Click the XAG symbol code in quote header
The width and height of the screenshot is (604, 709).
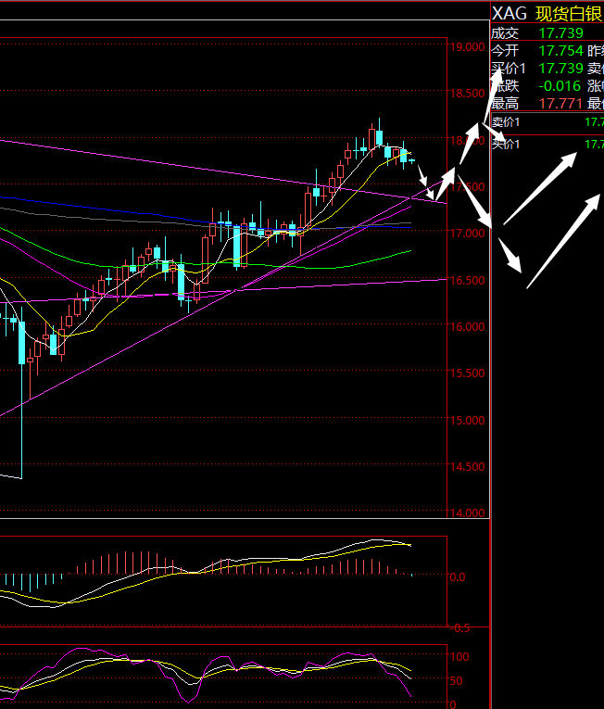(x=510, y=14)
